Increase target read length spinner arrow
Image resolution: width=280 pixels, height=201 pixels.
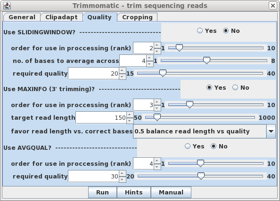click(x=130, y=115)
